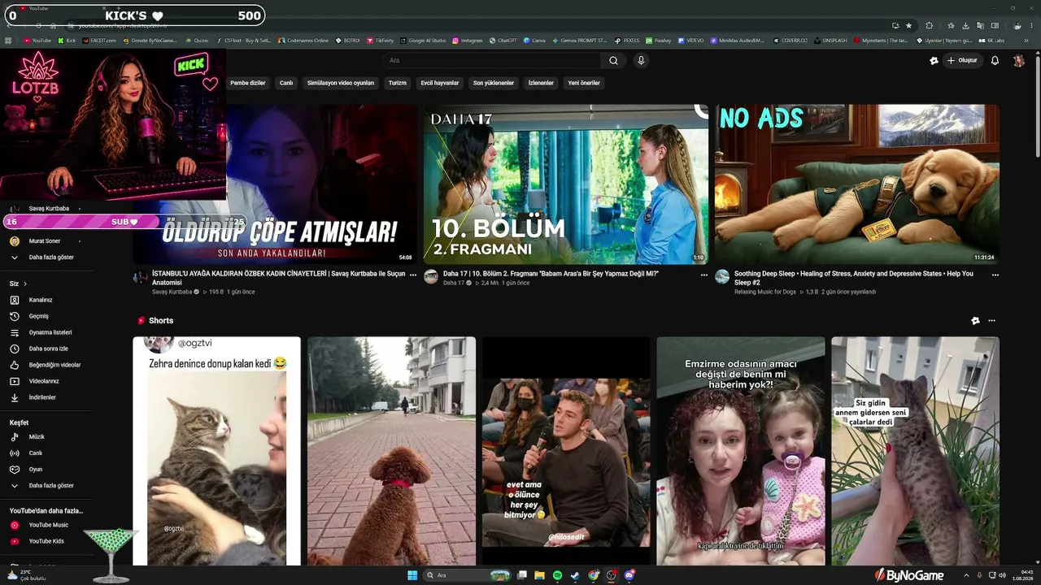Open Discord from the taskbar
The width and height of the screenshot is (1041, 585).
(629, 575)
